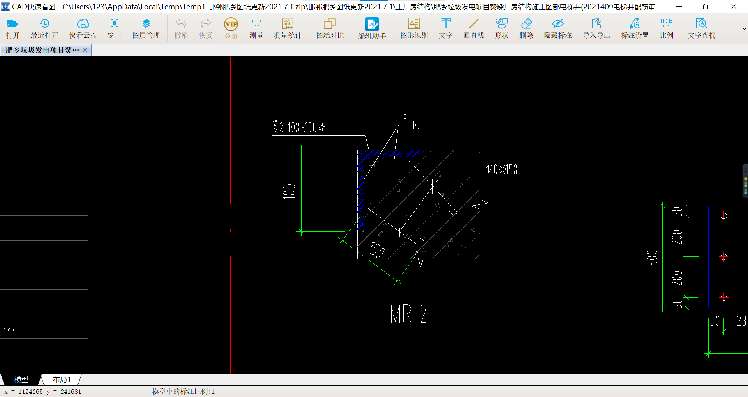Open the layer management panel

(x=146, y=24)
